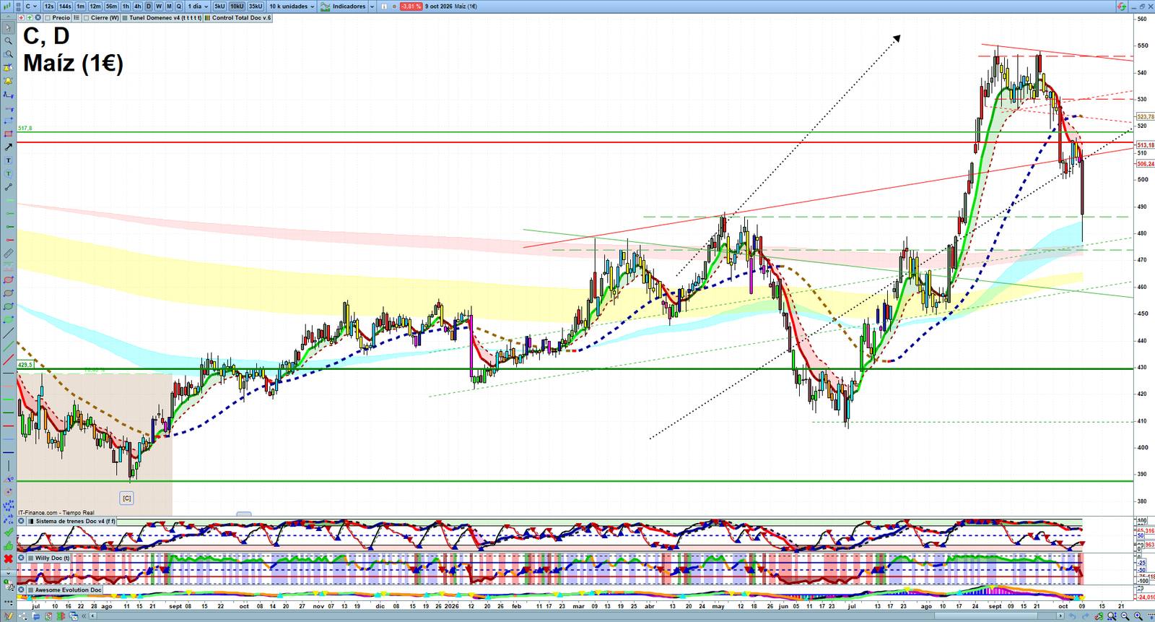Screen dimensions: 1155x622
Task: Click the Awesome Evolution Doc color square
Action: click(x=31, y=590)
